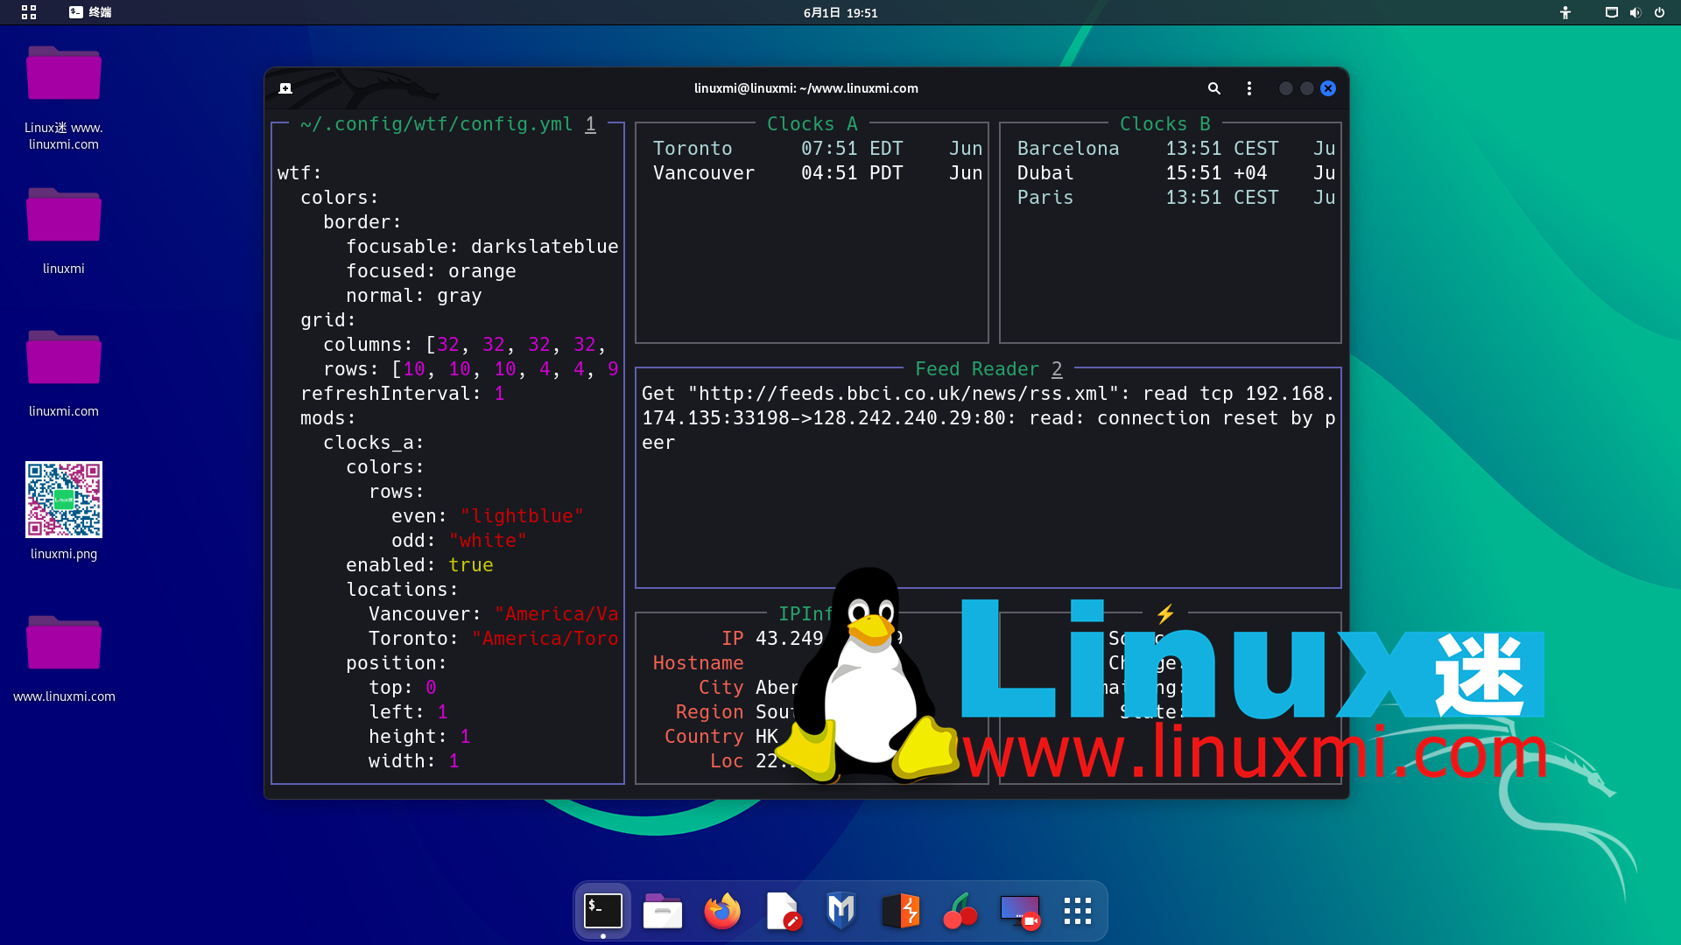The width and height of the screenshot is (1681, 945).
Task: Click the volume icon in system tray
Action: 1635,12
